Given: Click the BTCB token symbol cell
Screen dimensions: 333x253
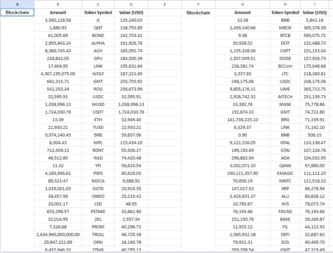Looking at the screenshot, I should click(285, 35).
